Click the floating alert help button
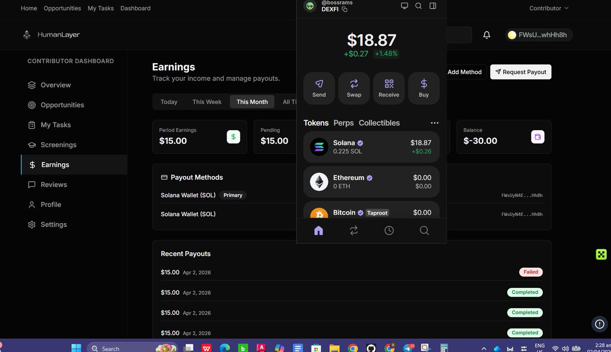Screen dimensions: 611x352 pos(600,324)
